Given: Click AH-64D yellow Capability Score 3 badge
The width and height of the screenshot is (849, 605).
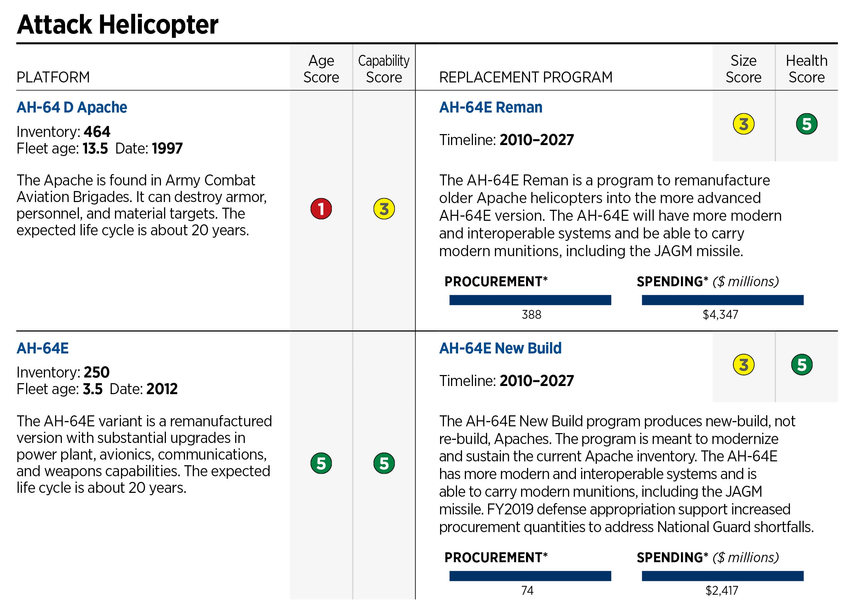Looking at the screenshot, I should tap(384, 209).
